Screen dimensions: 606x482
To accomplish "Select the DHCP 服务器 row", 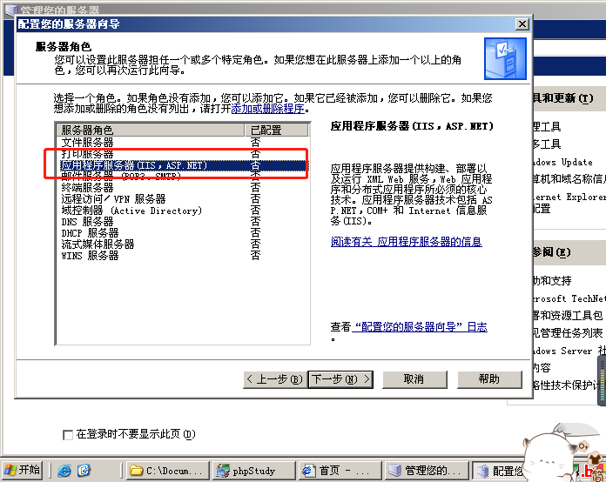I will (183, 233).
